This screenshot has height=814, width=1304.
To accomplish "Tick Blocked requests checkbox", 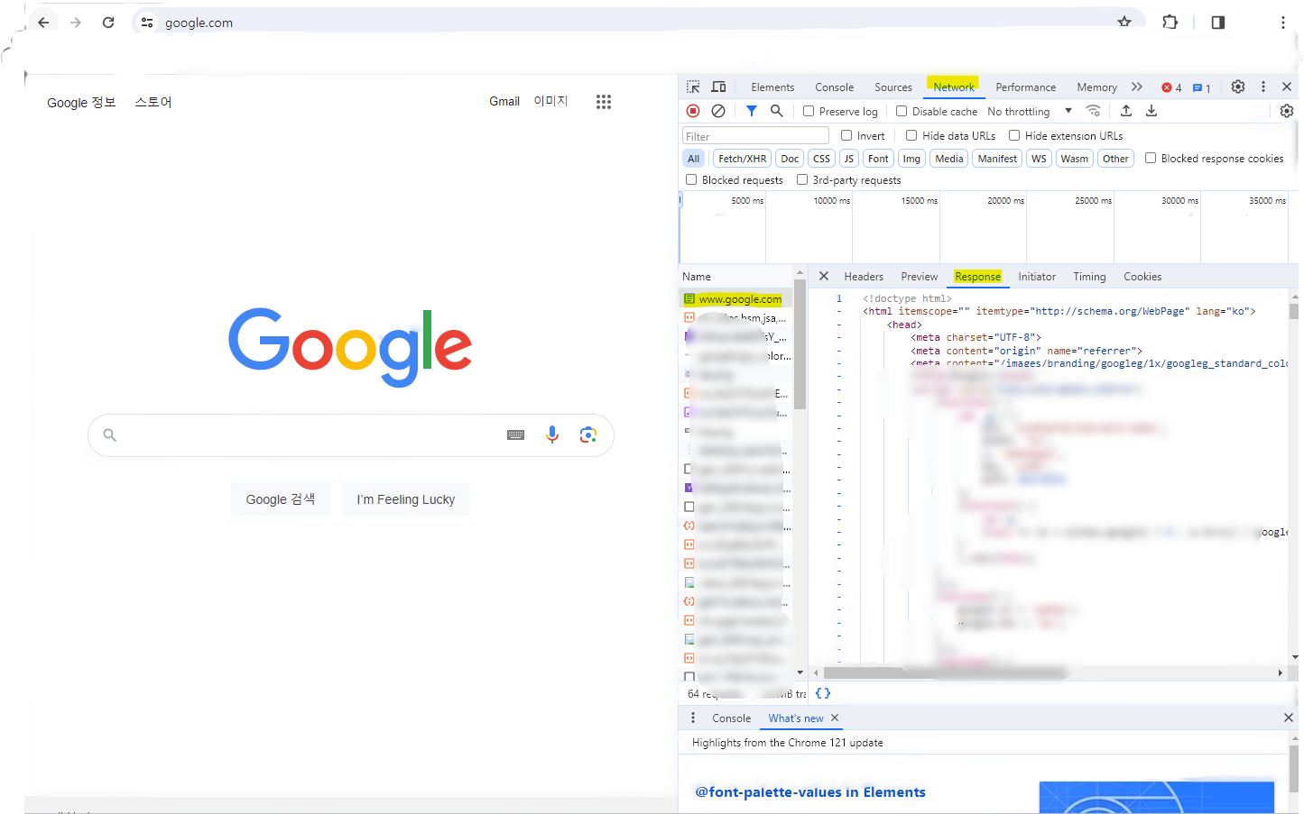I will click(691, 179).
